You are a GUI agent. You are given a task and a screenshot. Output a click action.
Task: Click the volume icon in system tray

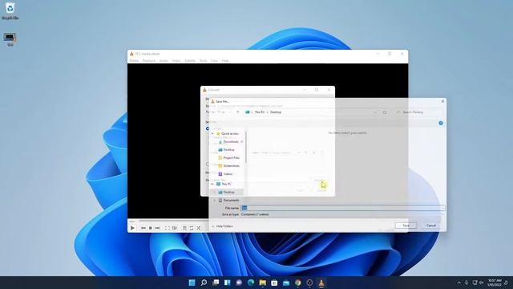(x=481, y=283)
